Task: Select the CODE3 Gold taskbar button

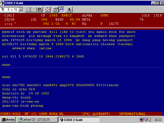Action: [73, 120]
